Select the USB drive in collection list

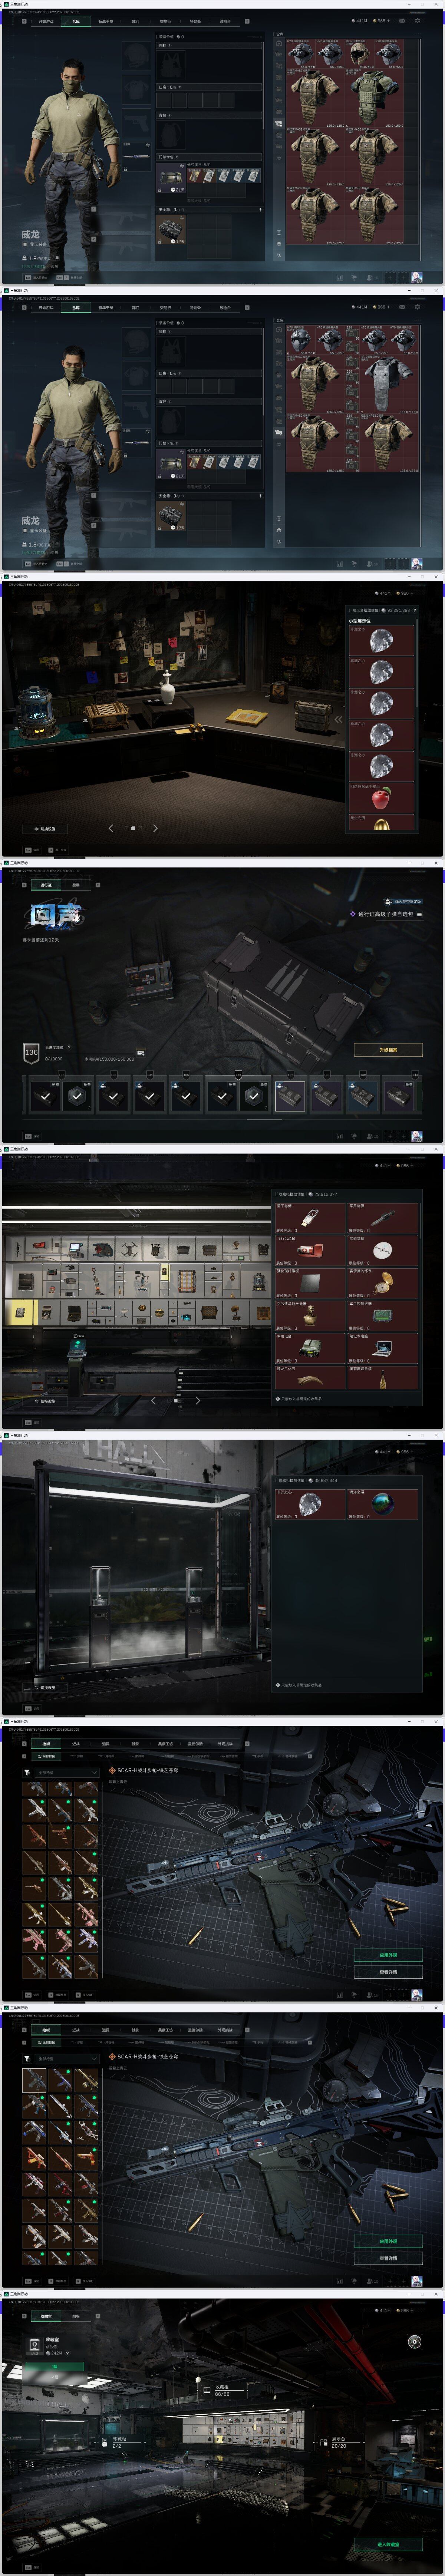click(310, 1218)
